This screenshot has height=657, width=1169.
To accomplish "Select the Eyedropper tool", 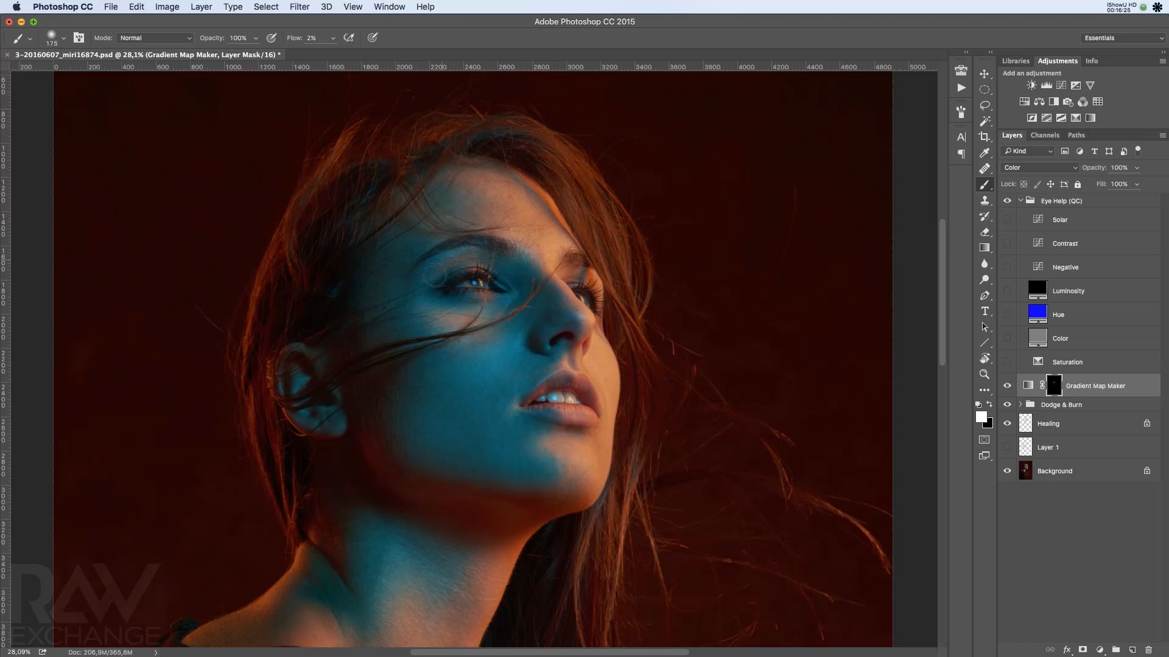I will pyautogui.click(x=985, y=153).
